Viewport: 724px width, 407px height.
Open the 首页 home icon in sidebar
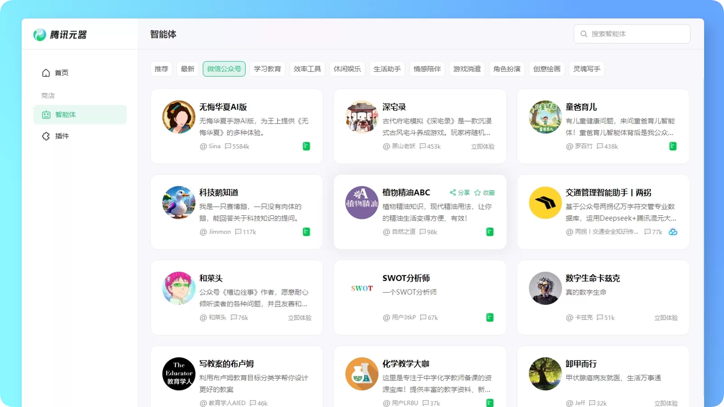[x=46, y=73]
